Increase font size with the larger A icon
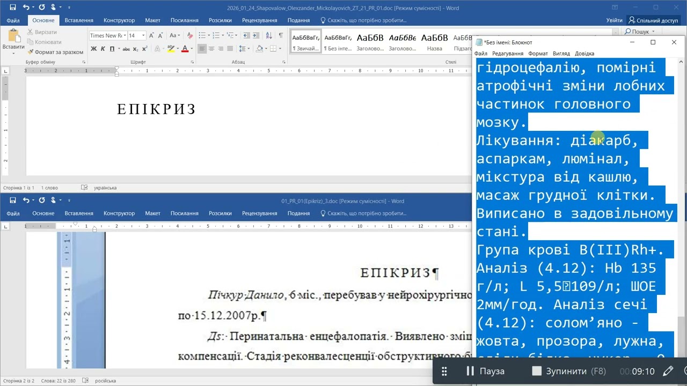Screen dimensions: 687x386 coord(152,35)
